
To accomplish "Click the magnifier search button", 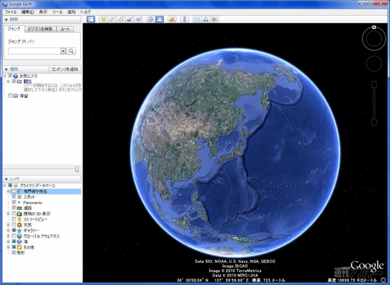I will (x=71, y=51).
